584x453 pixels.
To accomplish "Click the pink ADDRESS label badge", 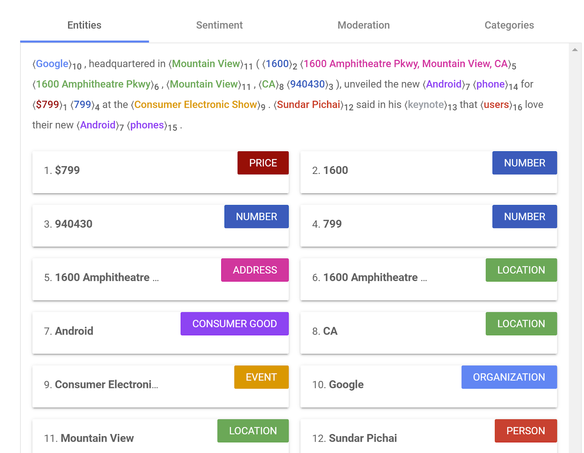I will tap(255, 270).
